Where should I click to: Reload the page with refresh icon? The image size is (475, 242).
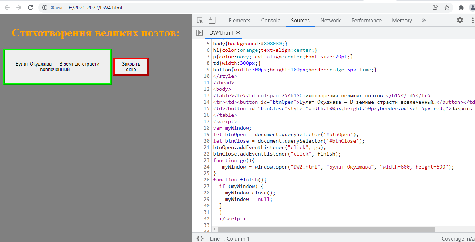[x=31, y=8]
